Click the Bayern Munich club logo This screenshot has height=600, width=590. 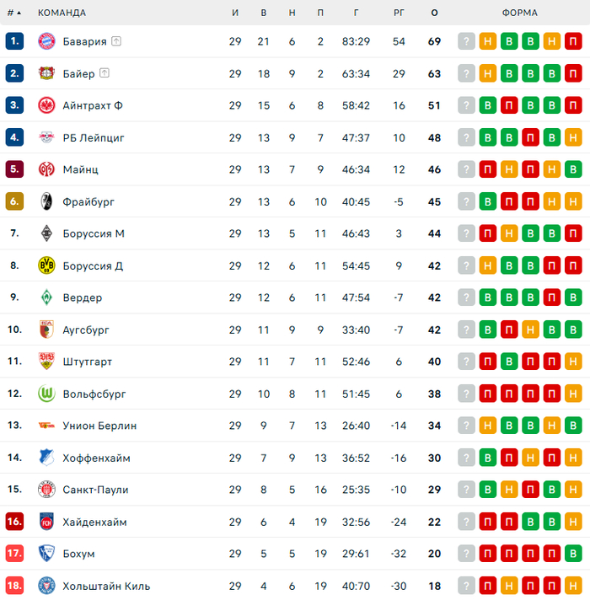click(46, 41)
